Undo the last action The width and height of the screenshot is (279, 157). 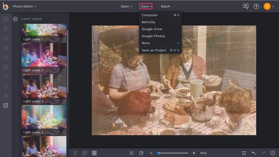coord(254,153)
